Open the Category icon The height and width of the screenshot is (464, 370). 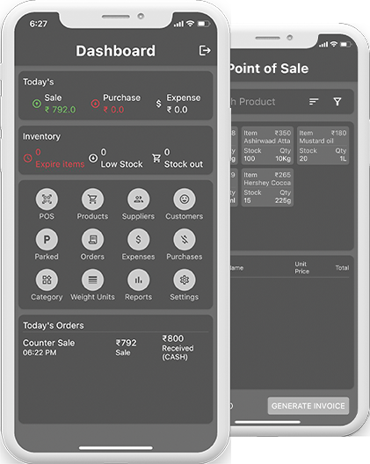point(47,279)
